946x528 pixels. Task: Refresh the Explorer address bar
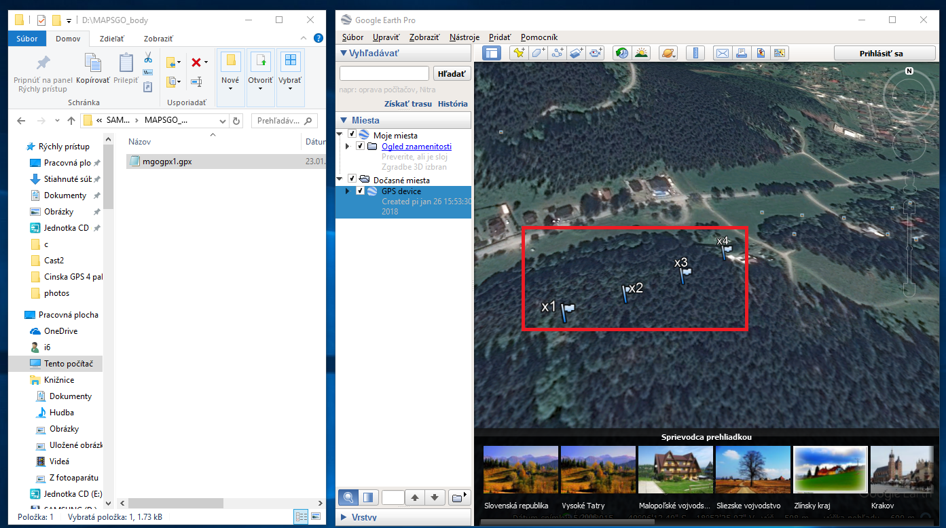tap(236, 121)
